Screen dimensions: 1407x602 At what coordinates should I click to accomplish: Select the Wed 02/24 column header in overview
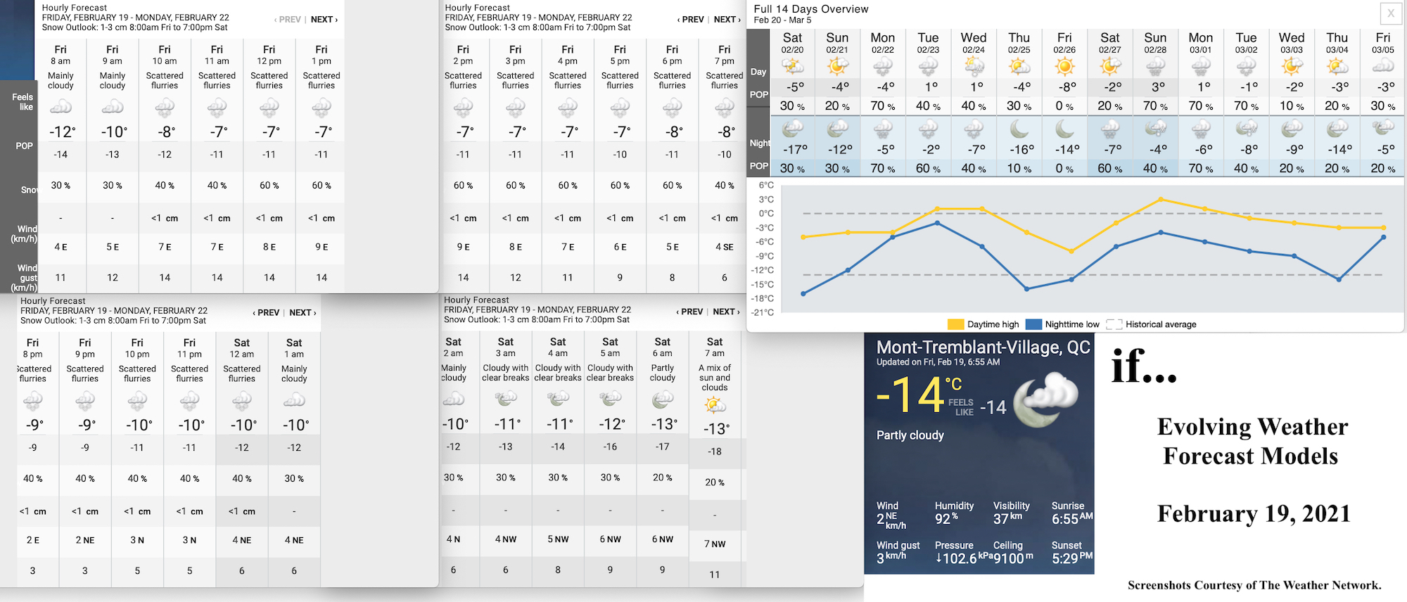[974, 42]
